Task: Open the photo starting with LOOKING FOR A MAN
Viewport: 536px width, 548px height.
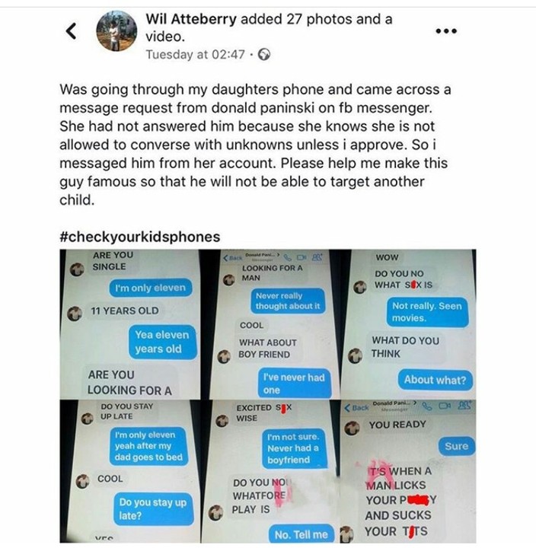Action: (x=270, y=324)
